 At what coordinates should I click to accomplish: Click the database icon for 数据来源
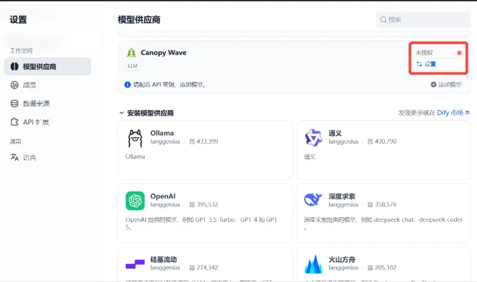click(x=14, y=104)
